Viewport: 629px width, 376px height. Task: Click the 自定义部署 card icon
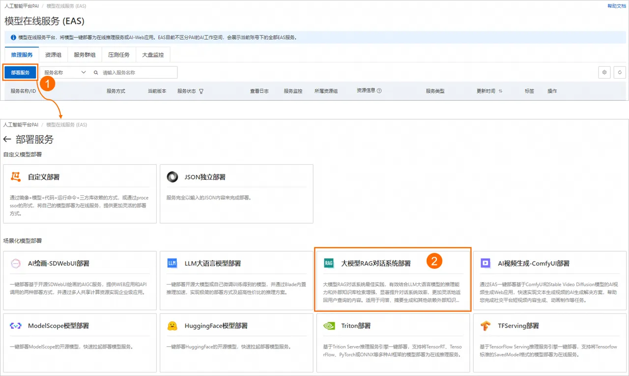16,177
